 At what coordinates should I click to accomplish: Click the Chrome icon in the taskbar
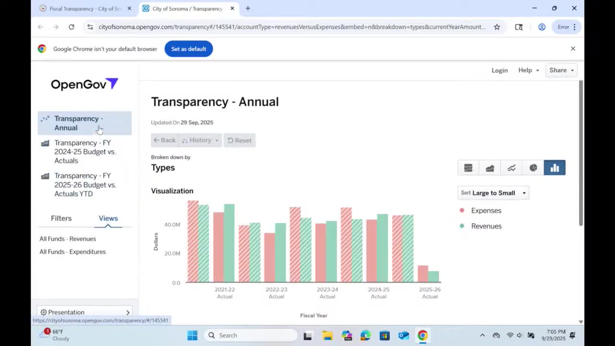click(423, 335)
